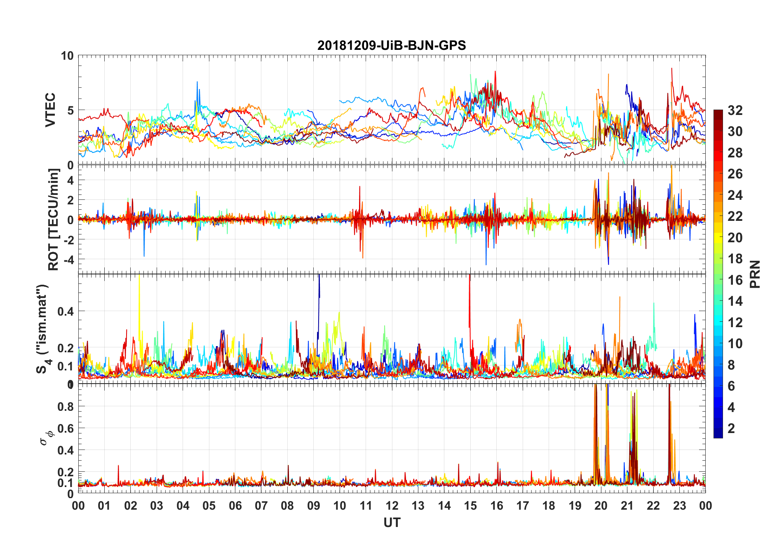This screenshot has width=784, height=548.
Task: Click the ROT [TECU/min] axis label
Action: (x=54, y=219)
